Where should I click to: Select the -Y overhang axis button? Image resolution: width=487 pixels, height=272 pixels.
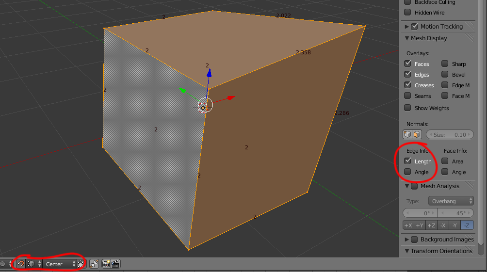pos(455,225)
